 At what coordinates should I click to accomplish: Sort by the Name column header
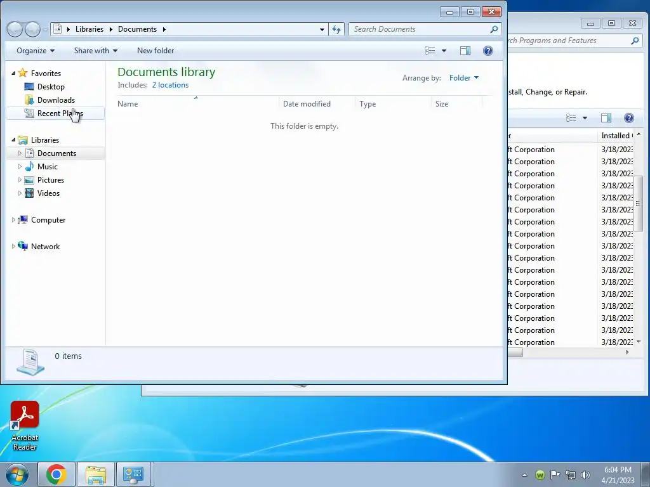click(x=197, y=103)
